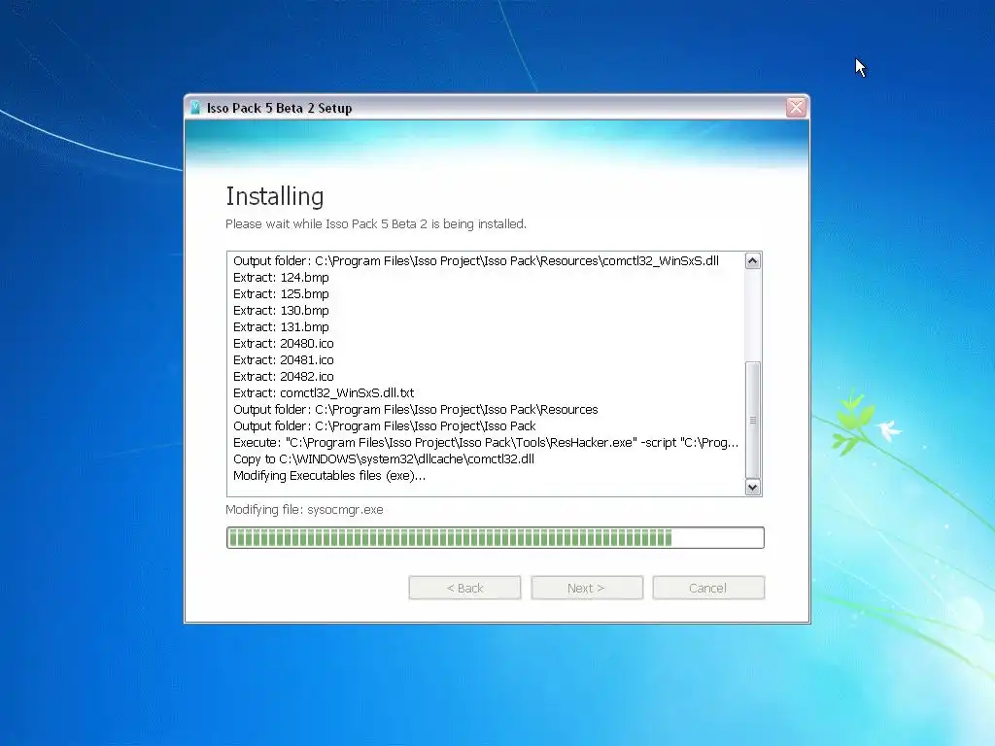Select the 'Extract: 20480.ico' log line
The width and height of the screenshot is (995, 746).
point(284,343)
